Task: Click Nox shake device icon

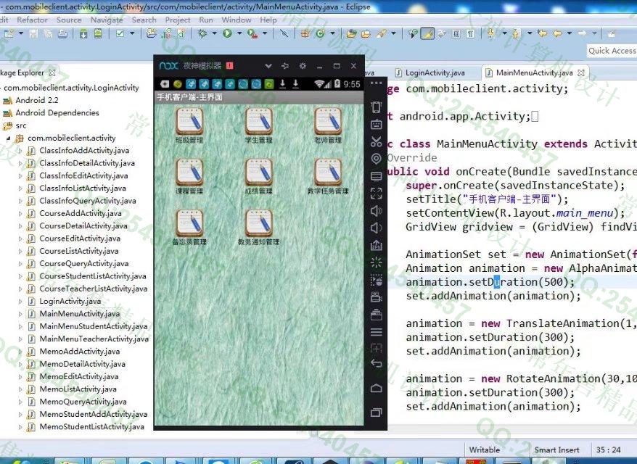Action: [377, 107]
